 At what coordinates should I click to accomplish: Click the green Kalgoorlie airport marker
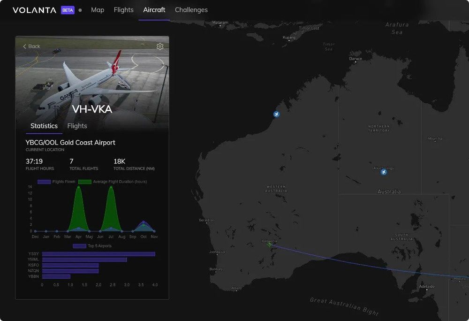pos(270,244)
